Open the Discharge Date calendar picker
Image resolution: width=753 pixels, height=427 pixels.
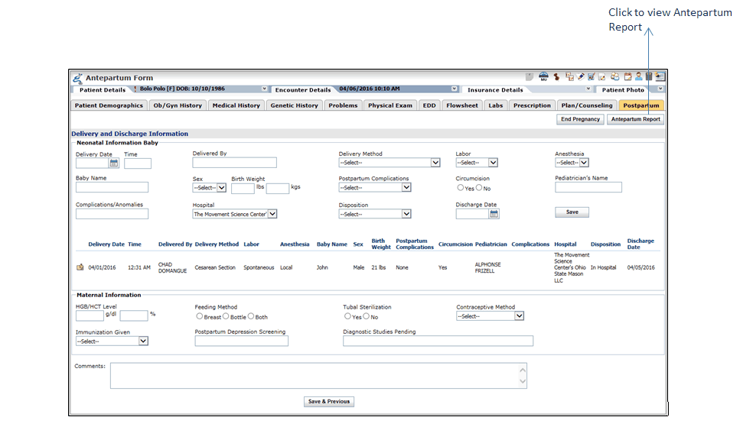coord(494,214)
